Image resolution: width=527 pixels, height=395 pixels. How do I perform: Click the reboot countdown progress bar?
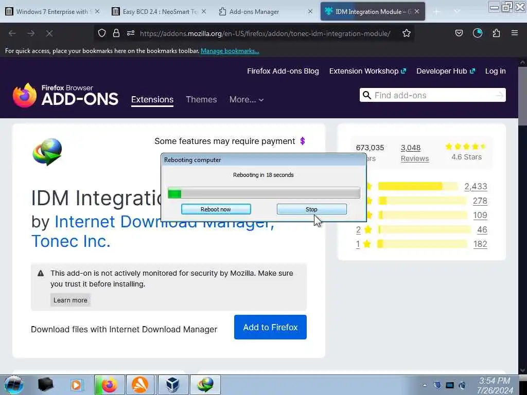(264, 193)
